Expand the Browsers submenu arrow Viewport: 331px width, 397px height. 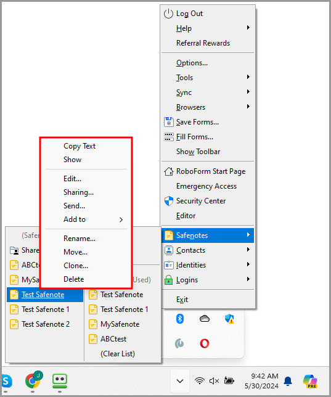point(248,106)
